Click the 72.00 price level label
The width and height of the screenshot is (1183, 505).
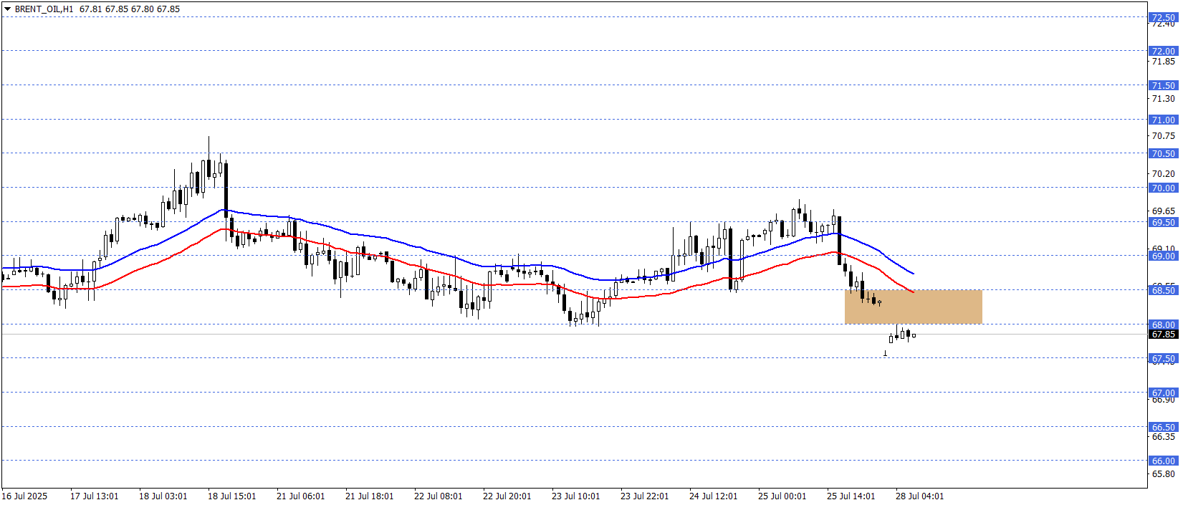[1163, 51]
